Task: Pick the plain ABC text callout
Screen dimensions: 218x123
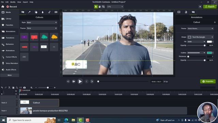Action: (x=24, y=57)
